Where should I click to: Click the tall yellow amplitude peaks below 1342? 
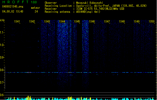pos(28,98)
